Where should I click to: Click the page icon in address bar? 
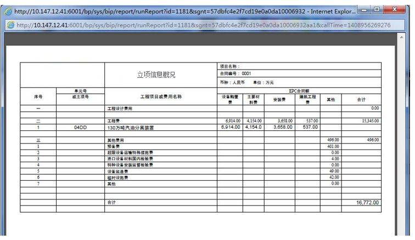(11, 25)
